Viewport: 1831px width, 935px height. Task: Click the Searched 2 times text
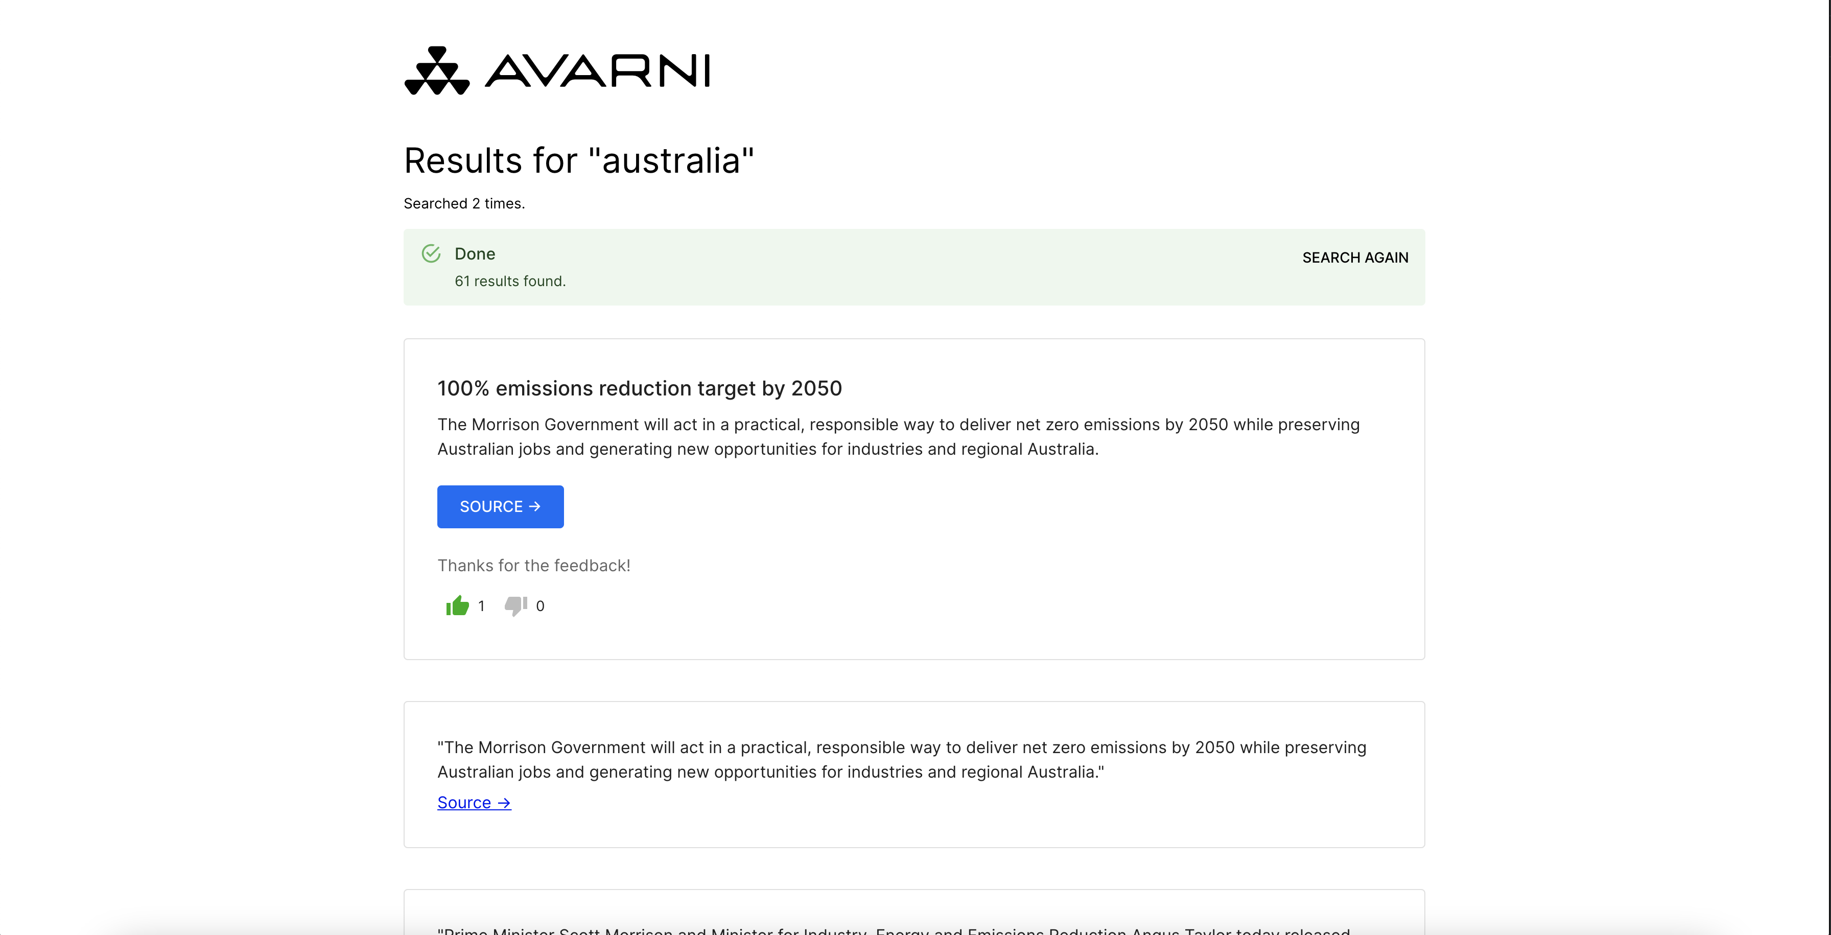(x=464, y=203)
